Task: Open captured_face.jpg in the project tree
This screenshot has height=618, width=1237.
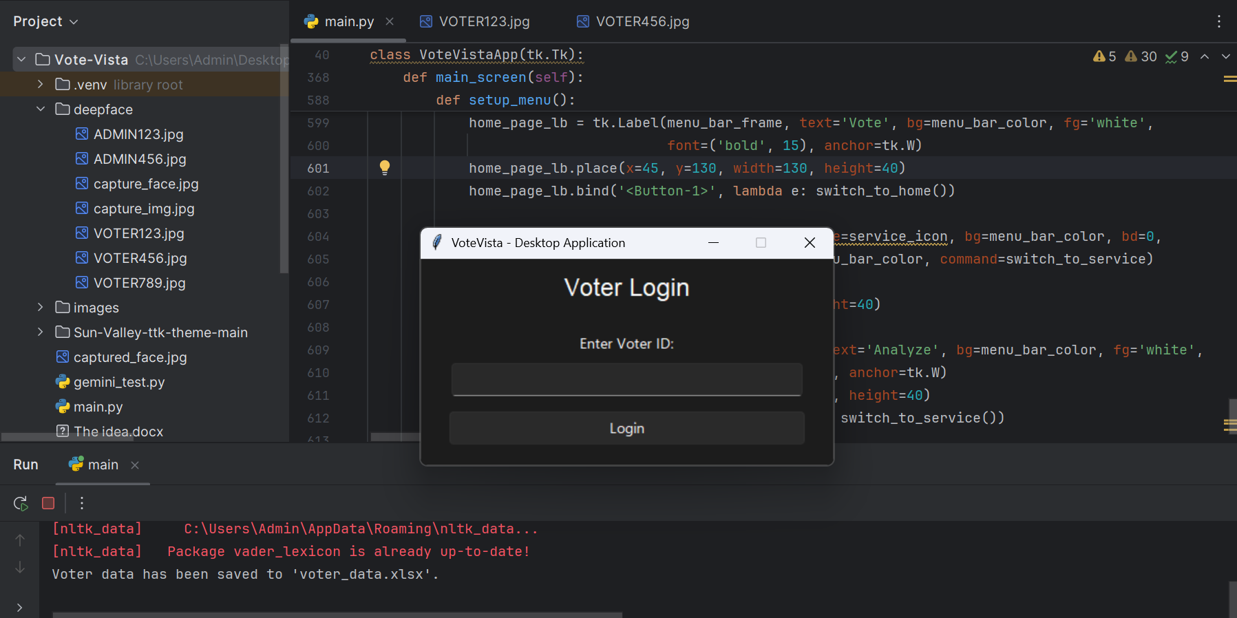Action: [x=130, y=357]
